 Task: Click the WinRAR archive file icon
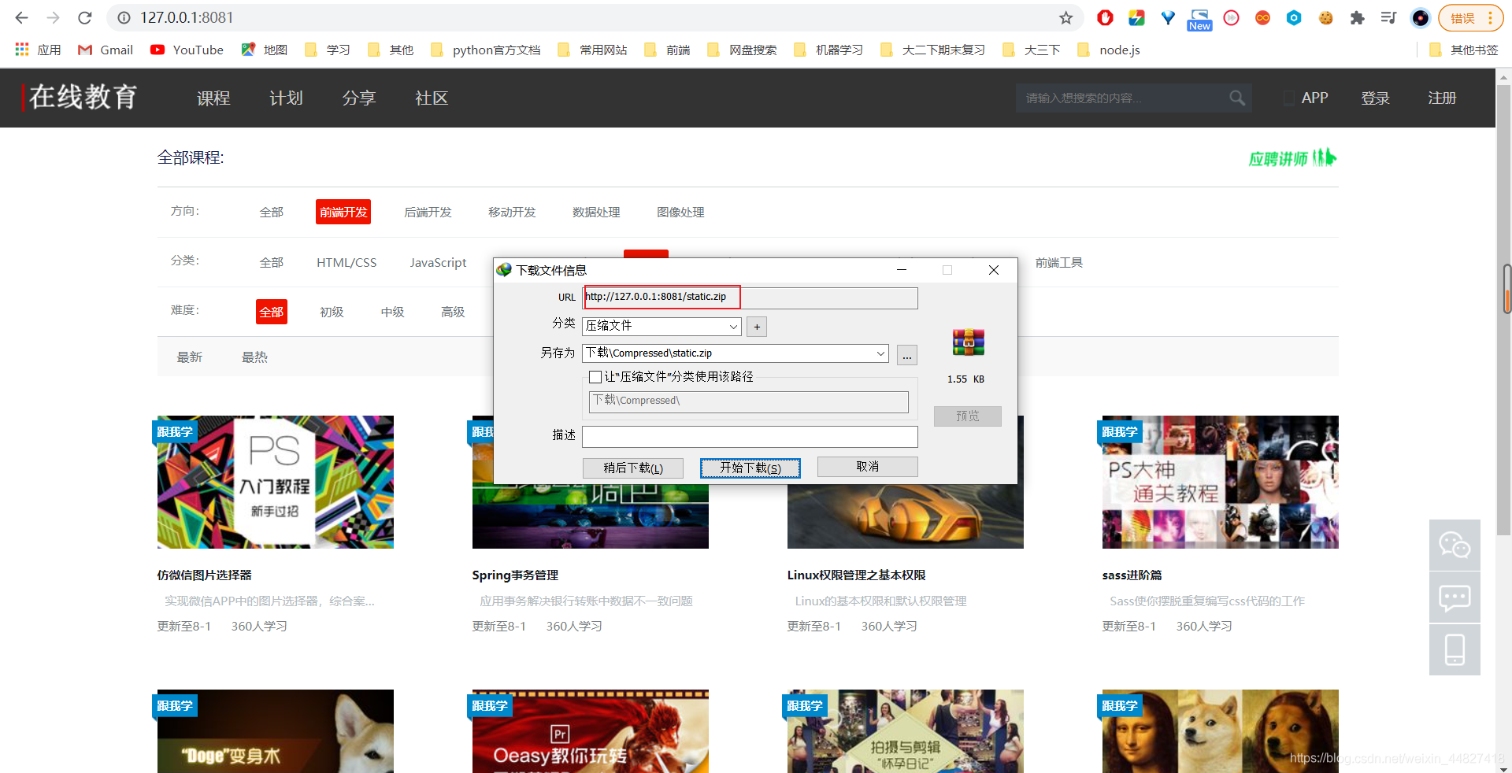pyautogui.click(x=968, y=342)
